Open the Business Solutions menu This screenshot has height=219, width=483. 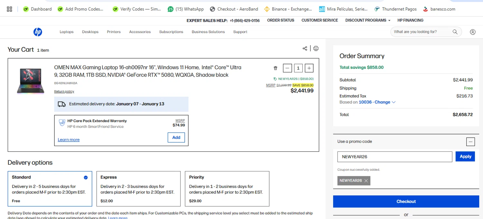208,32
